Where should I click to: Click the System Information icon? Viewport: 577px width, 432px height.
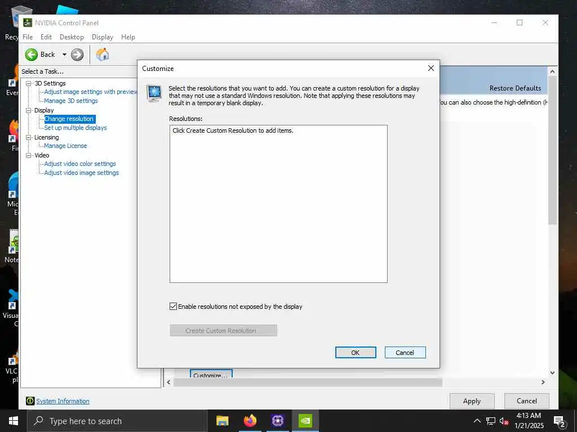coord(30,400)
